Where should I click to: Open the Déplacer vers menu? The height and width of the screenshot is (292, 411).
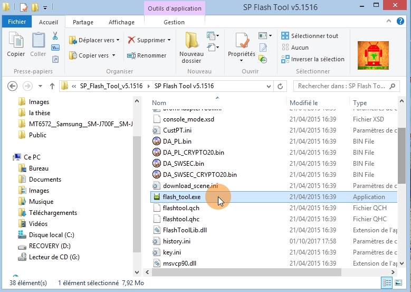(x=94, y=40)
